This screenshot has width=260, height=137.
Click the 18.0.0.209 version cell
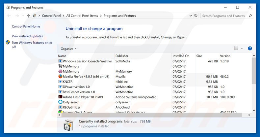point(227,97)
